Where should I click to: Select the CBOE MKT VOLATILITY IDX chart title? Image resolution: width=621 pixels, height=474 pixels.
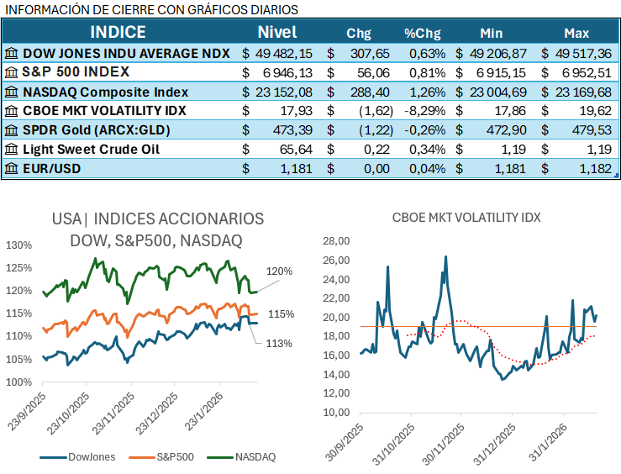(x=466, y=217)
